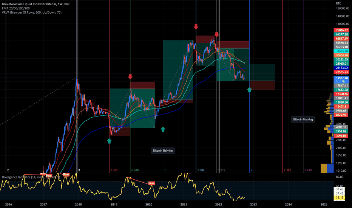Image resolution: width=352 pixels, height=208 pixels.
Task: Click the red price label 17300.86
Action: (342, 94)
